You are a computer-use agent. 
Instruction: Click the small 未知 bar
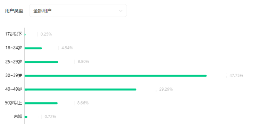[26, 117]
